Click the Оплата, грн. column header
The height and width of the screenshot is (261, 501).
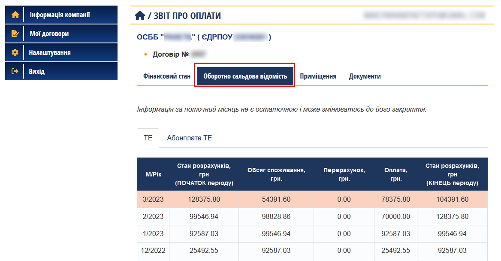coord(395,175)
